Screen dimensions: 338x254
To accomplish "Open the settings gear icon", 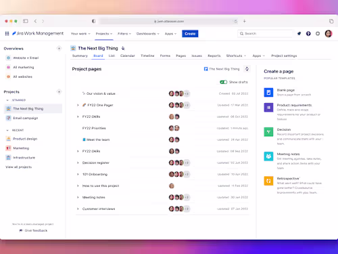I will click(x=318, y=34).
